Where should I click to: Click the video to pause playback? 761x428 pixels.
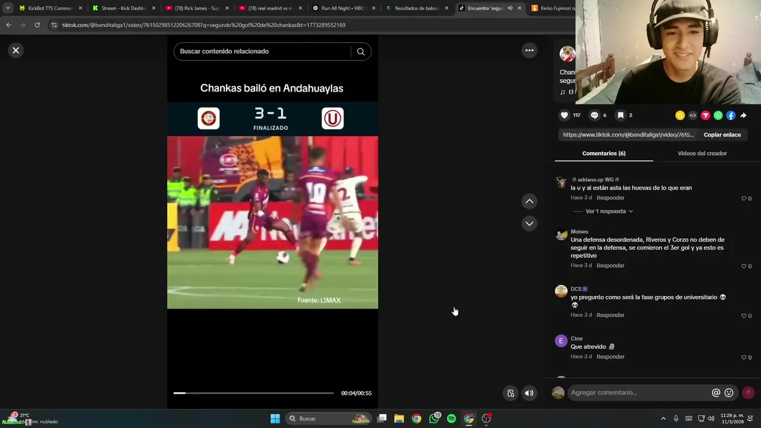272,222
